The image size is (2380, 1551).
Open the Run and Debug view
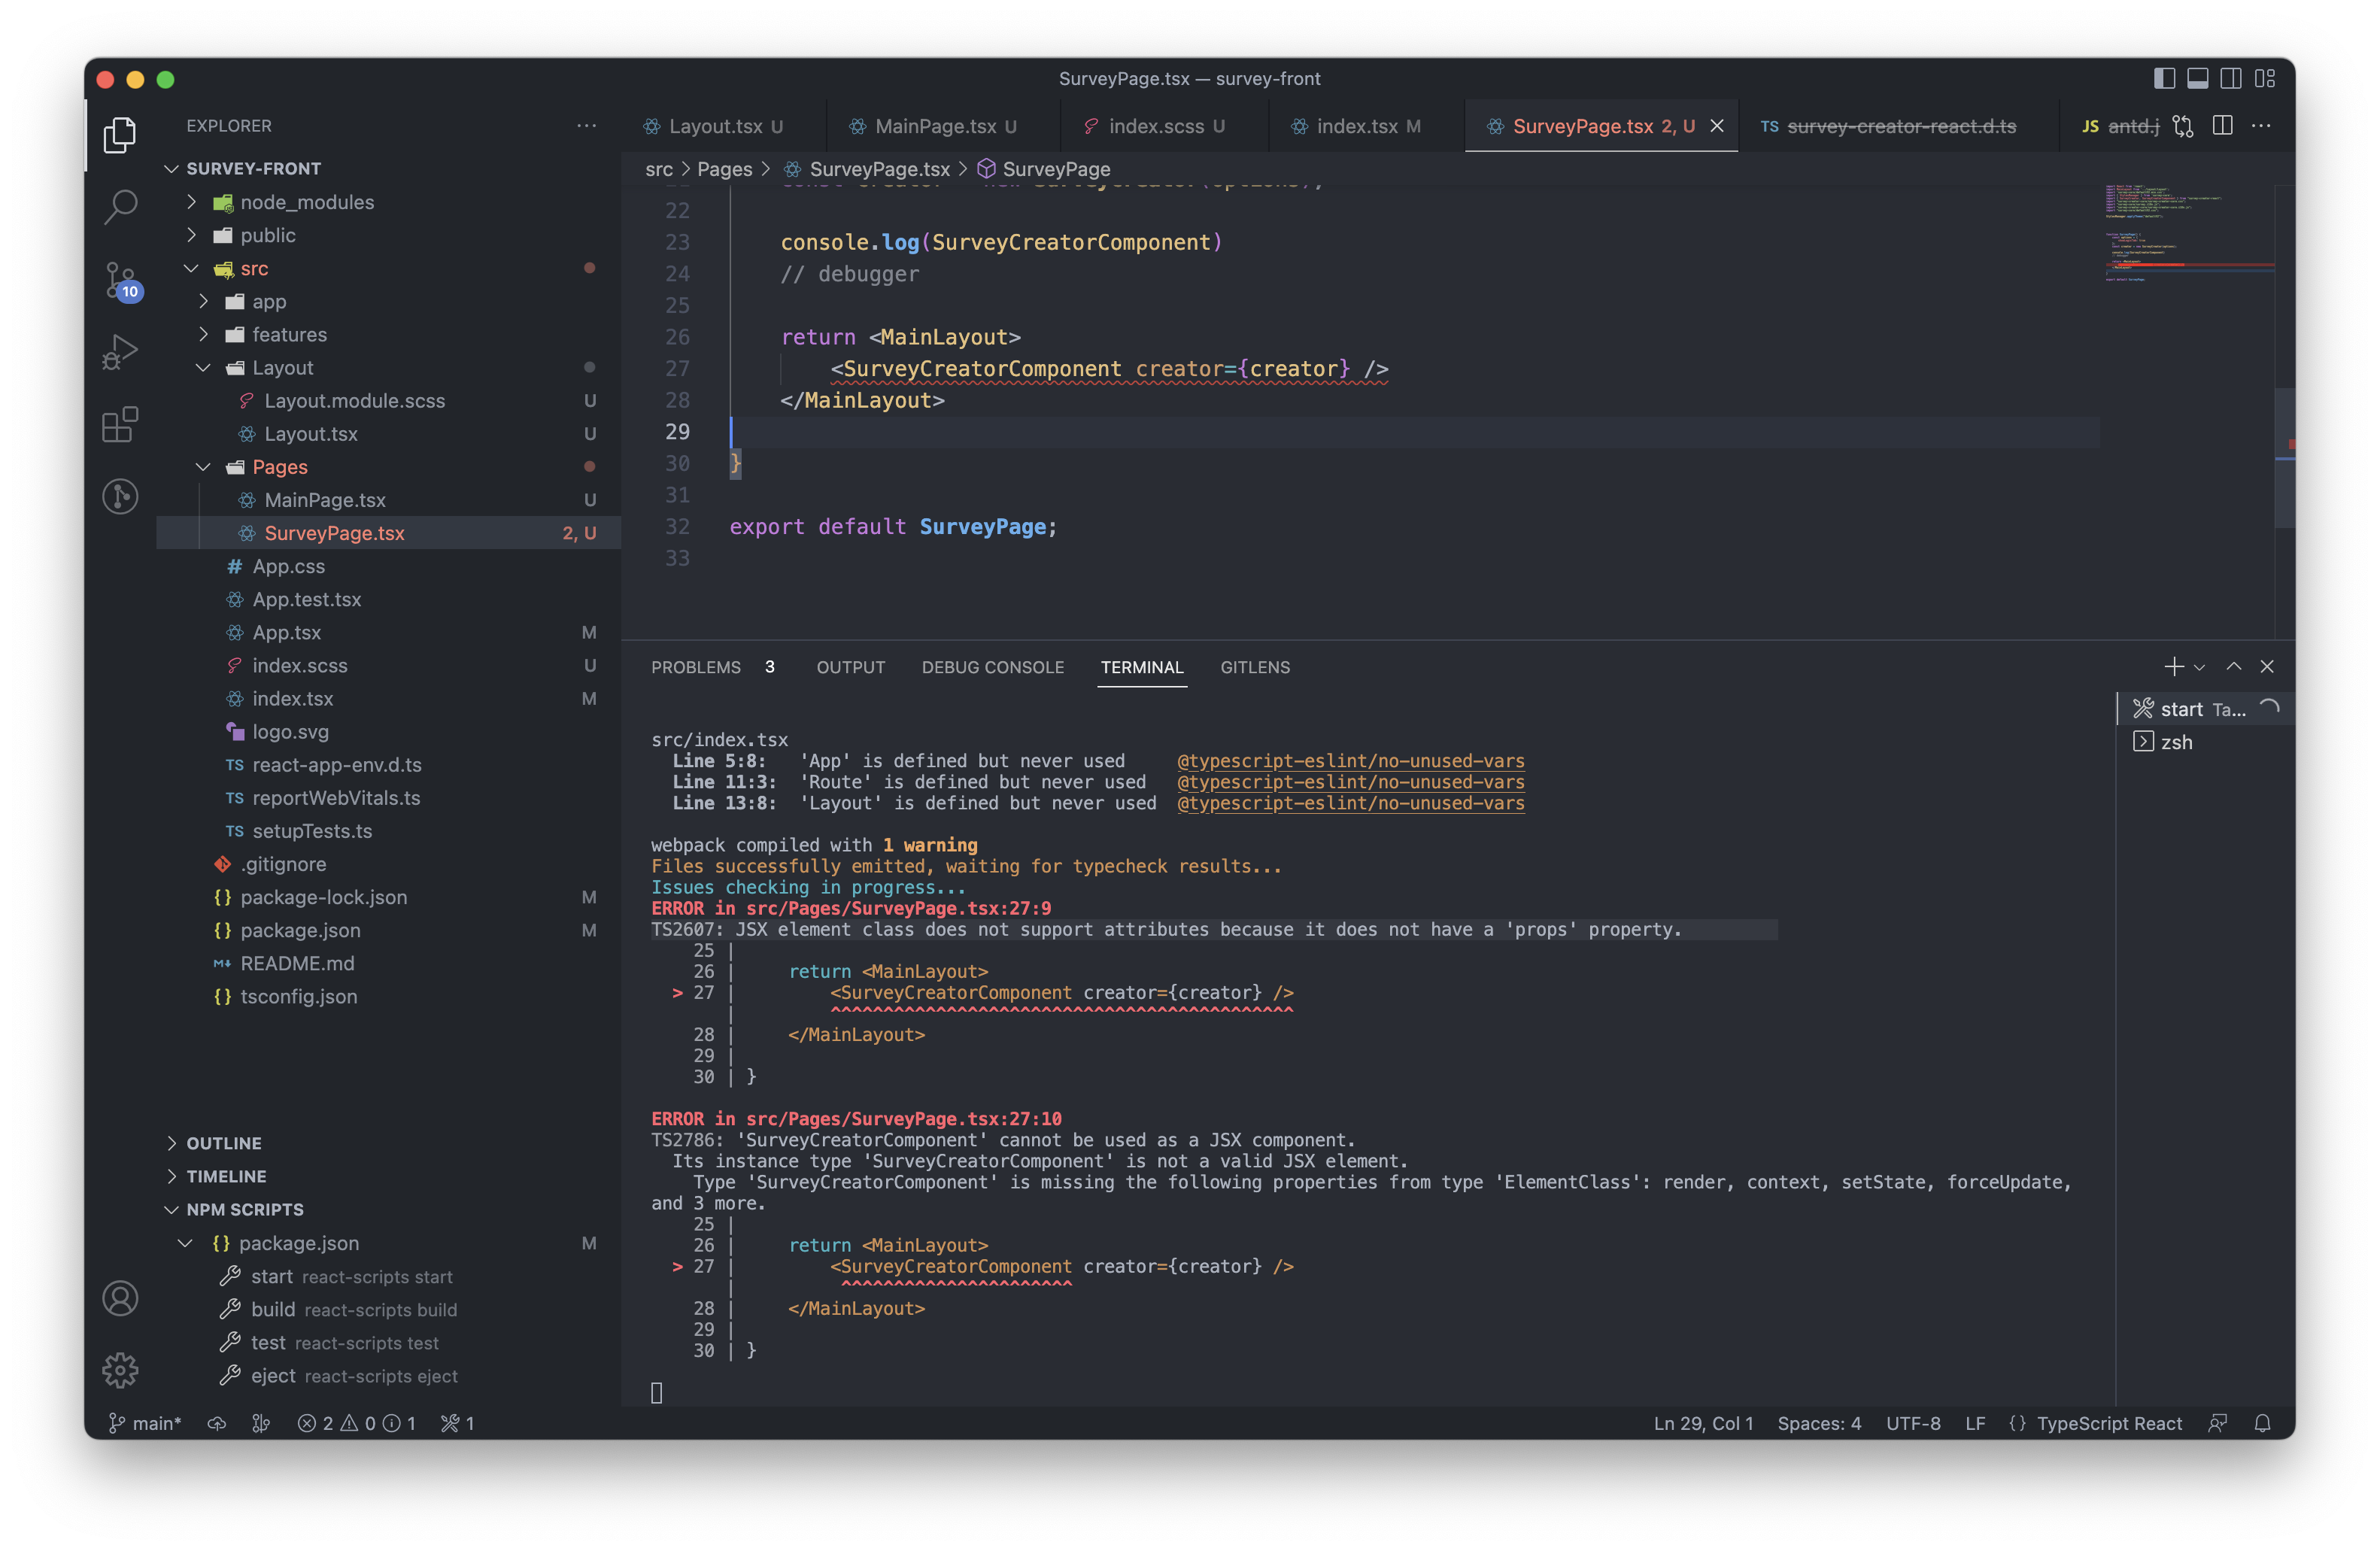pyautogui.click(x=119, y=351)
